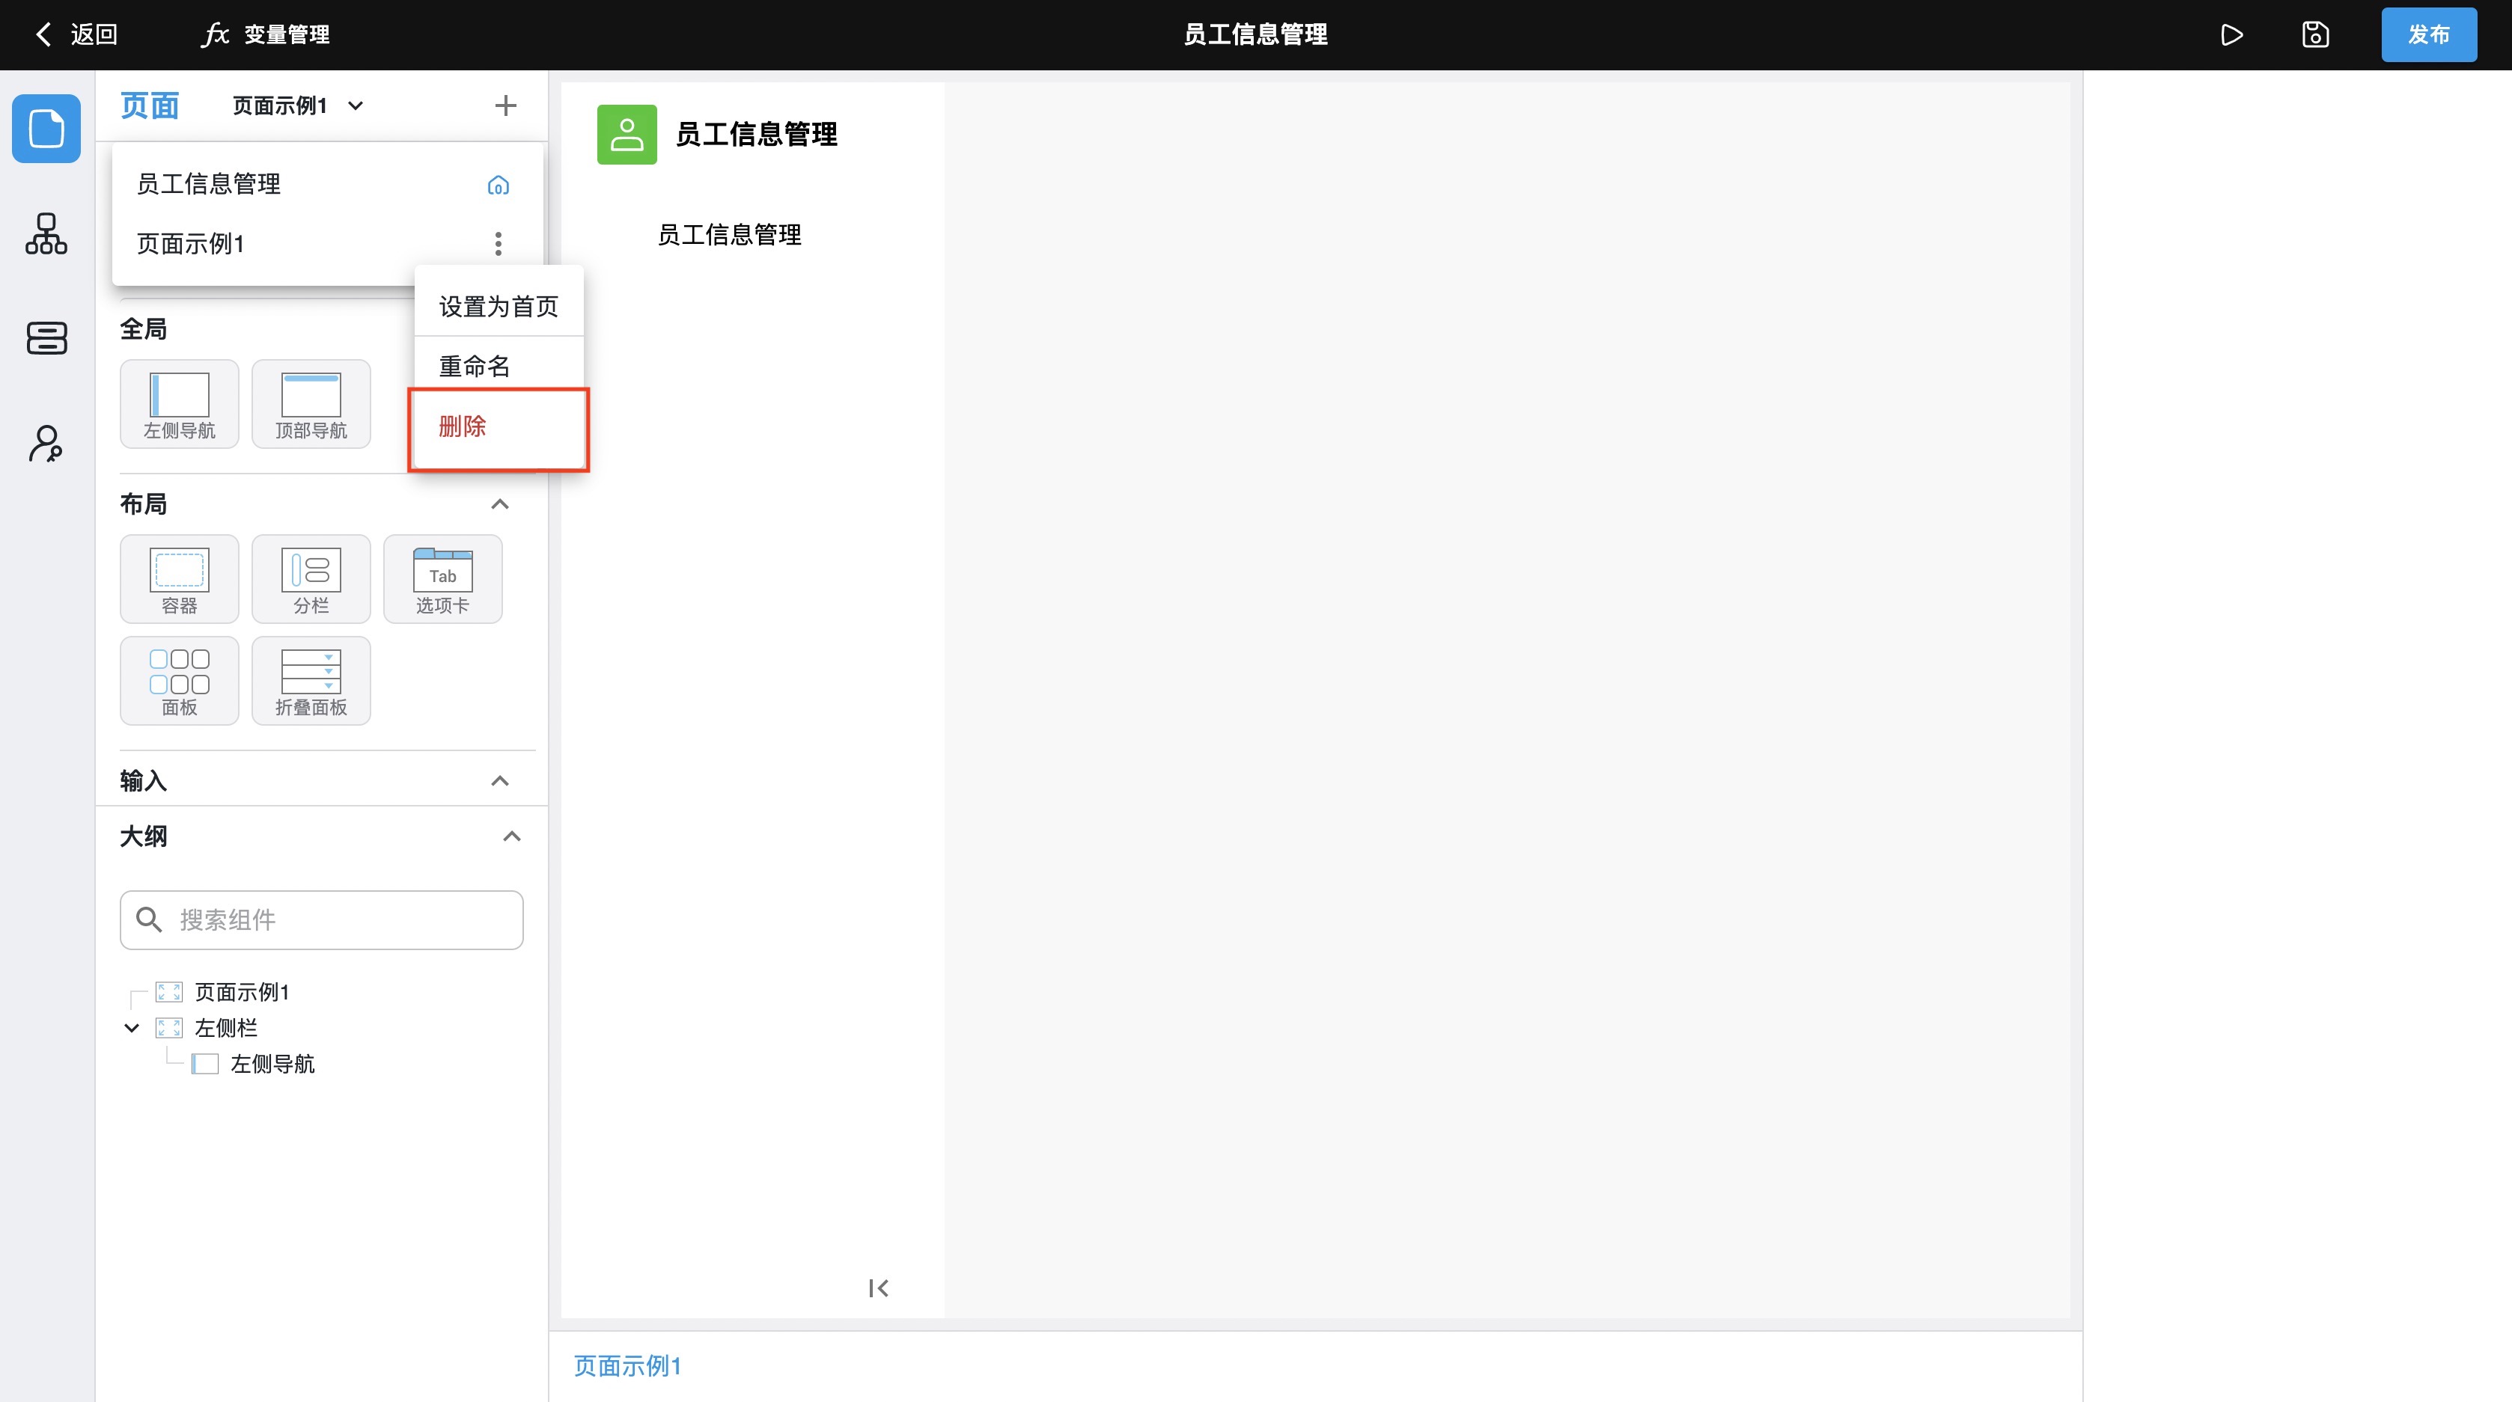Click the back arrow icon
Screen dimensions: 2512x1402
(x=43, y=34)
